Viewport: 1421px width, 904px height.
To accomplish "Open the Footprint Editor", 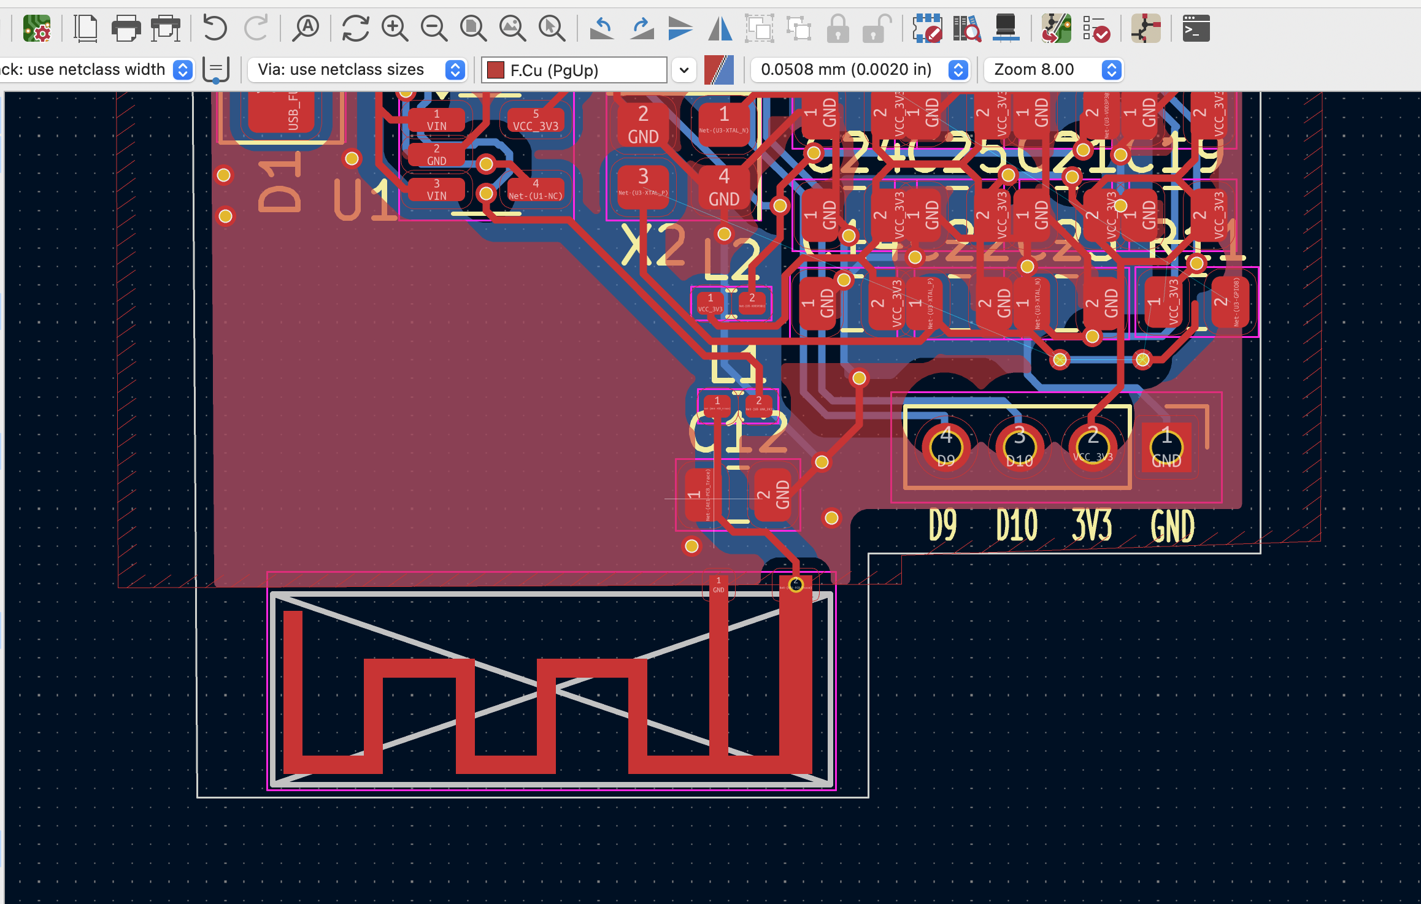I will (x=927, y=28).
